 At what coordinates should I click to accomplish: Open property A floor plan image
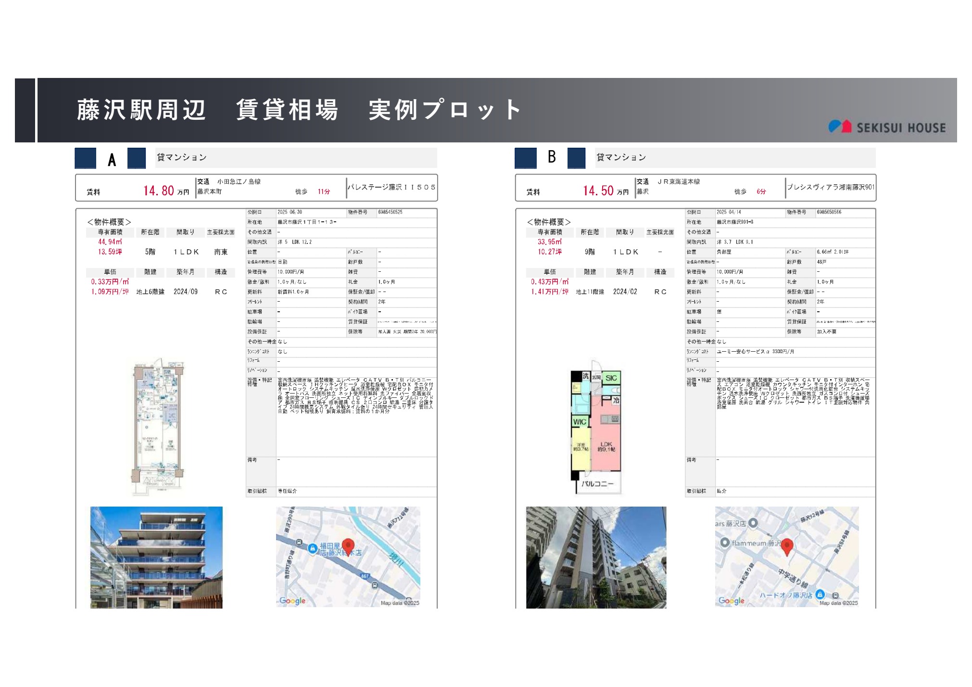158,426
